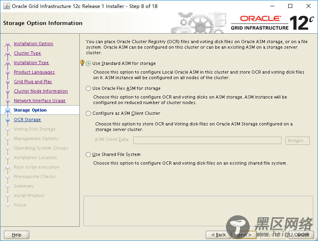This screenshot has height=241, width=318.
Task: Jump to the Installation Type step
Action: 31,63
